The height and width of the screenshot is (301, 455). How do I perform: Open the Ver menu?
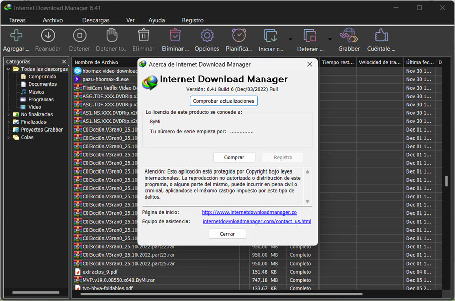point(130,20)
